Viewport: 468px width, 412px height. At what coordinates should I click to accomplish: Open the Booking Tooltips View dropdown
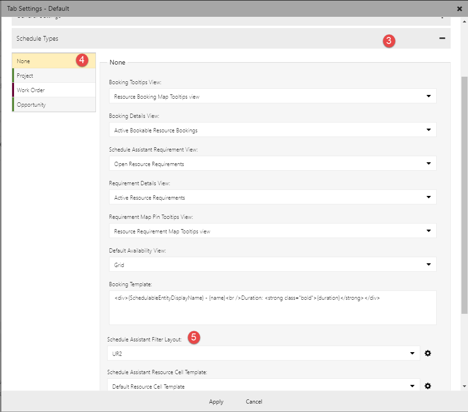pyautogui.click(x=428, y=96)
